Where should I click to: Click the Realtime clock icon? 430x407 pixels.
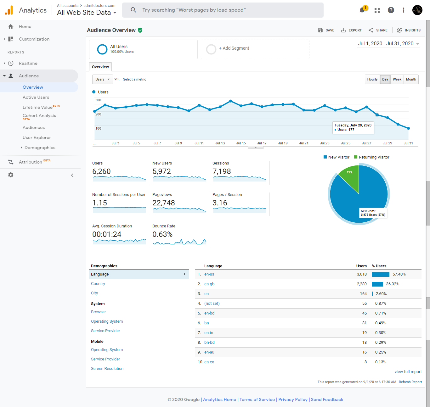point(11,63)
